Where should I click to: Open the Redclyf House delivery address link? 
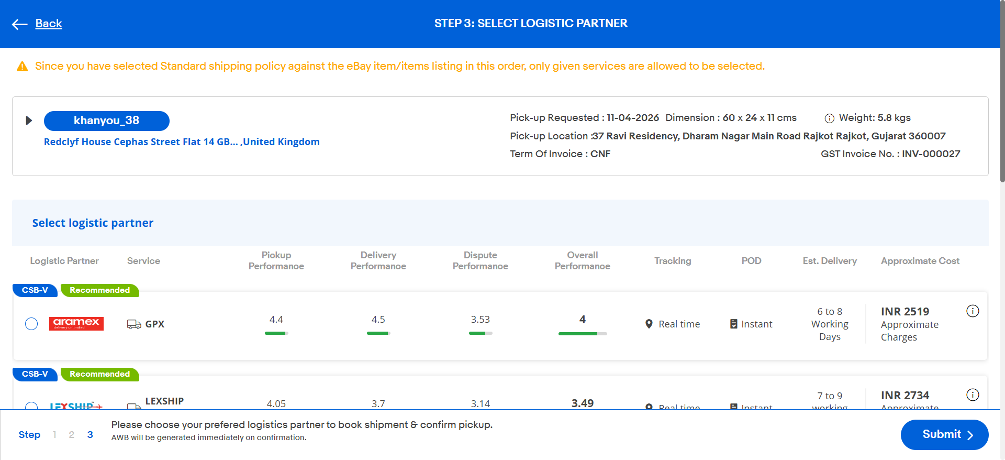pos(182,142)
